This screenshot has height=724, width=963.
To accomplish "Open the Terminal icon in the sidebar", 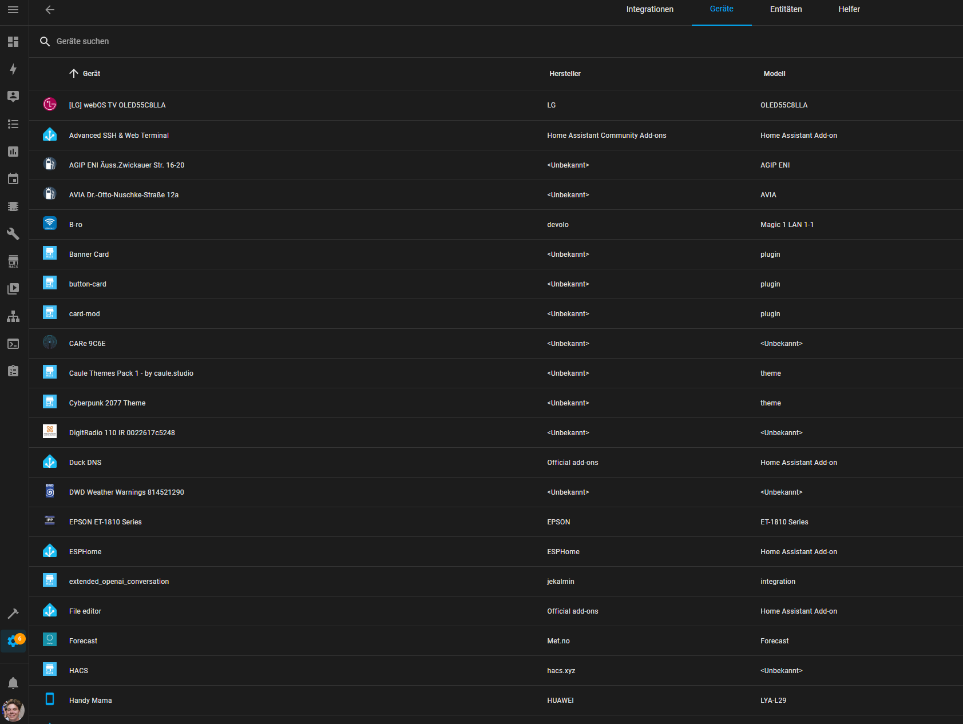I will click(x=13, y=344).
